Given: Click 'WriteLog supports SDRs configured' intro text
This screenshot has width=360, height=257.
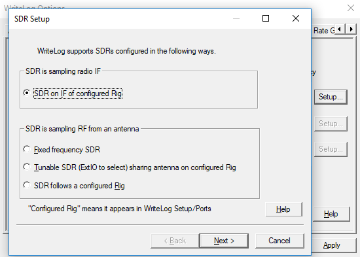Looking at the screenshot, I should coord(126,51).
